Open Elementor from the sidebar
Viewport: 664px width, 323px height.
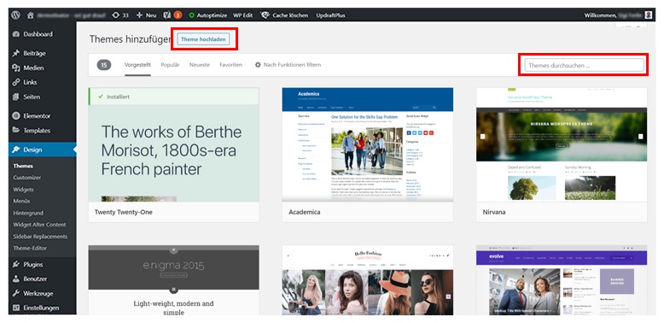(43, 115)
